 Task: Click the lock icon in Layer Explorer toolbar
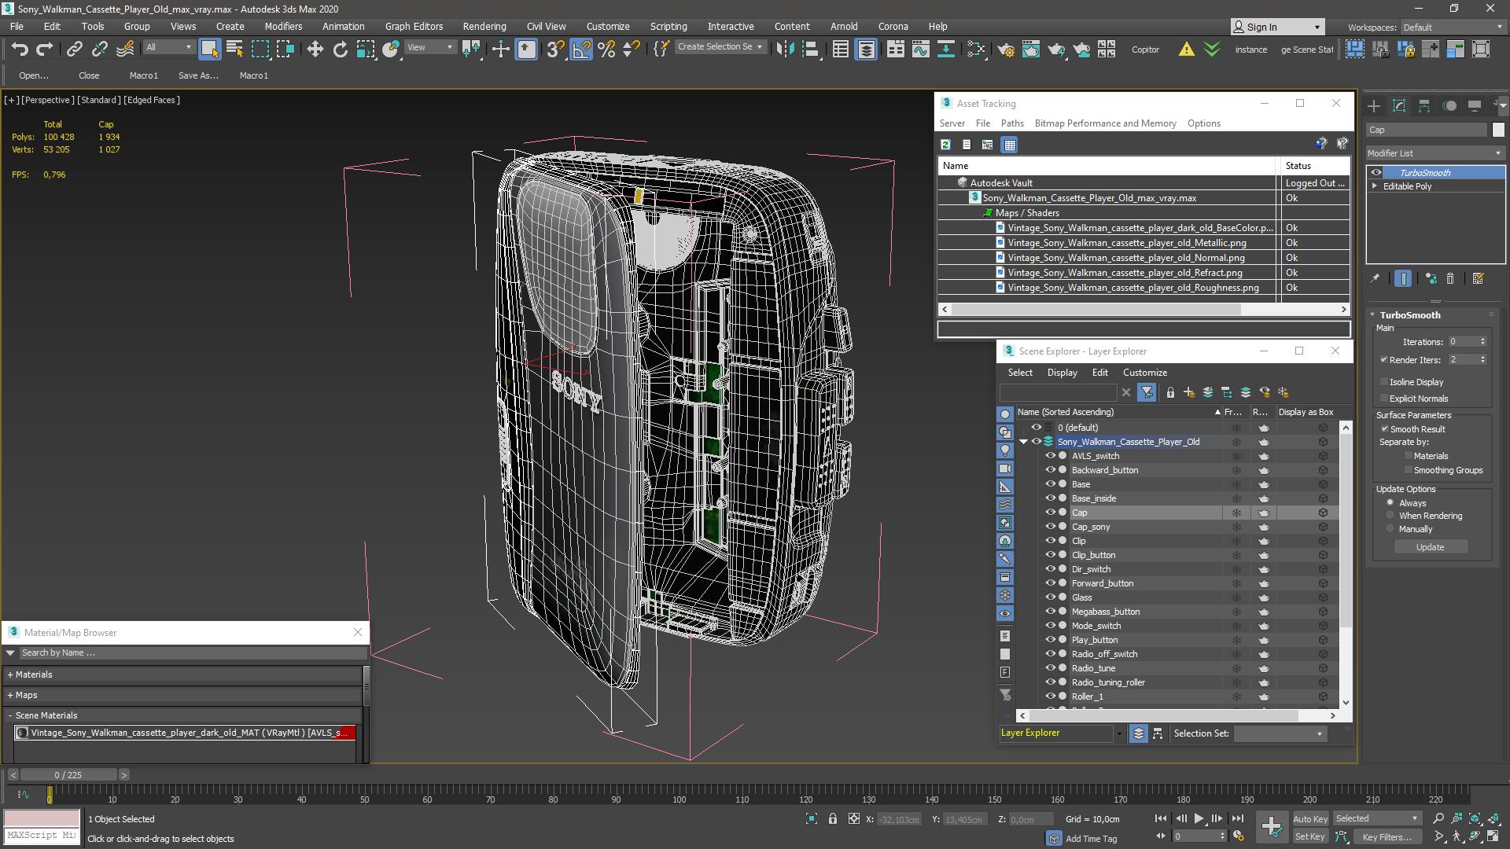tap(1170, 392)
